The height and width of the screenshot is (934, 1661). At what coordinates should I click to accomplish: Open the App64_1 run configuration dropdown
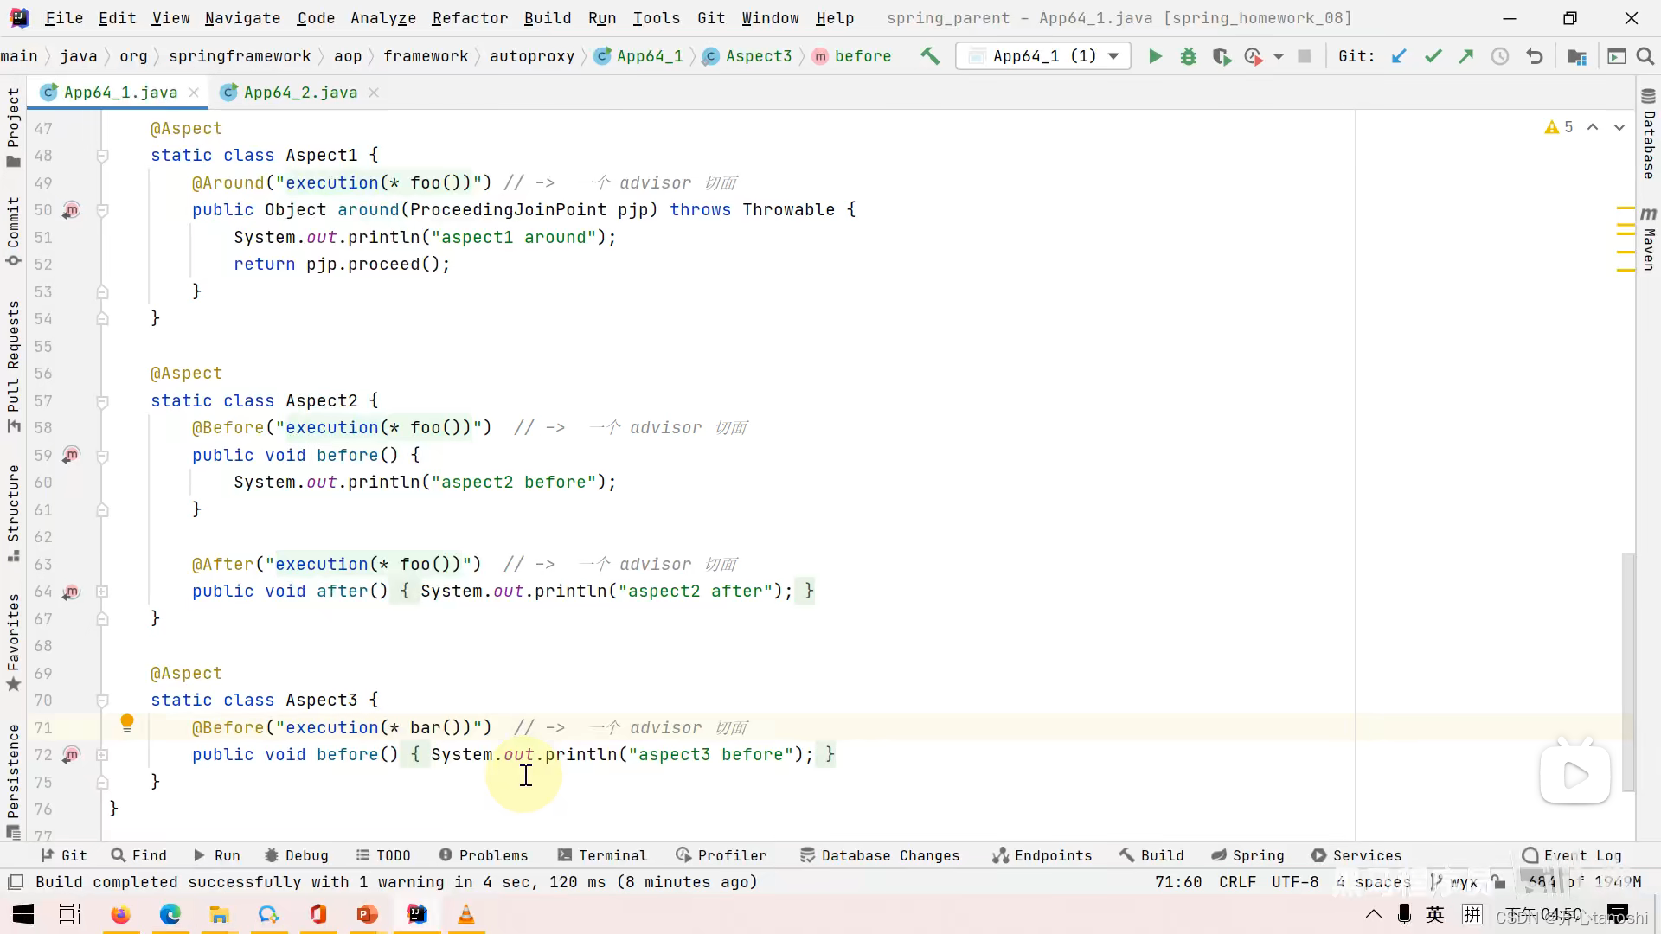click(1044, 57)
